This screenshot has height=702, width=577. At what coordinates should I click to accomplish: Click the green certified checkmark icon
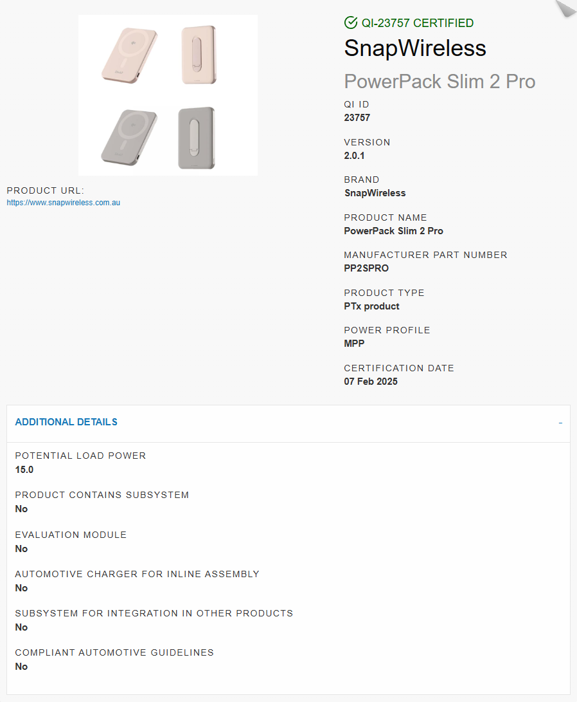(x=351, y=23)
